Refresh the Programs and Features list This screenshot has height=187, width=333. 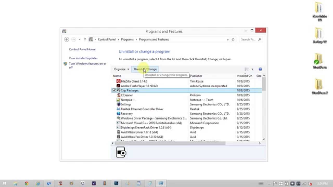233,39
